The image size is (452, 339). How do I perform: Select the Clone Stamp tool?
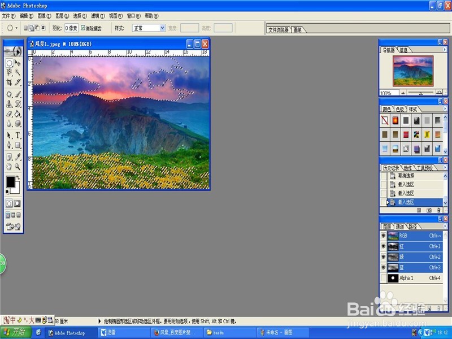coord(9,104)
